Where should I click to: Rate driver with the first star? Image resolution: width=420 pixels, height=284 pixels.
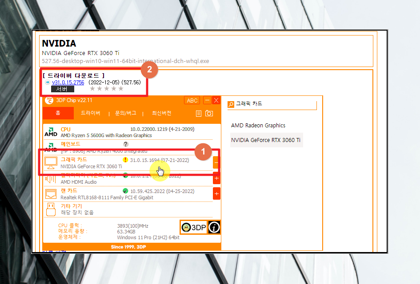(92, 88)
